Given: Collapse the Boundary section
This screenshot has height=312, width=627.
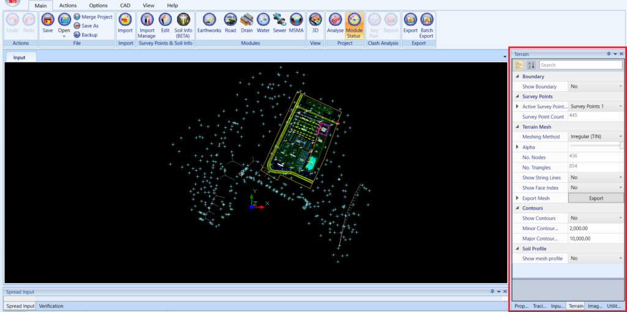Looking at the screenshot, I should (x=517, y=76).
